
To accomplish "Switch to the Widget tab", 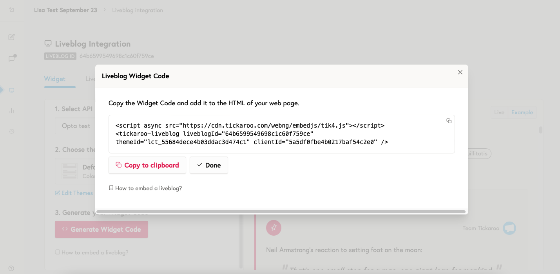I will click(55, 79).
